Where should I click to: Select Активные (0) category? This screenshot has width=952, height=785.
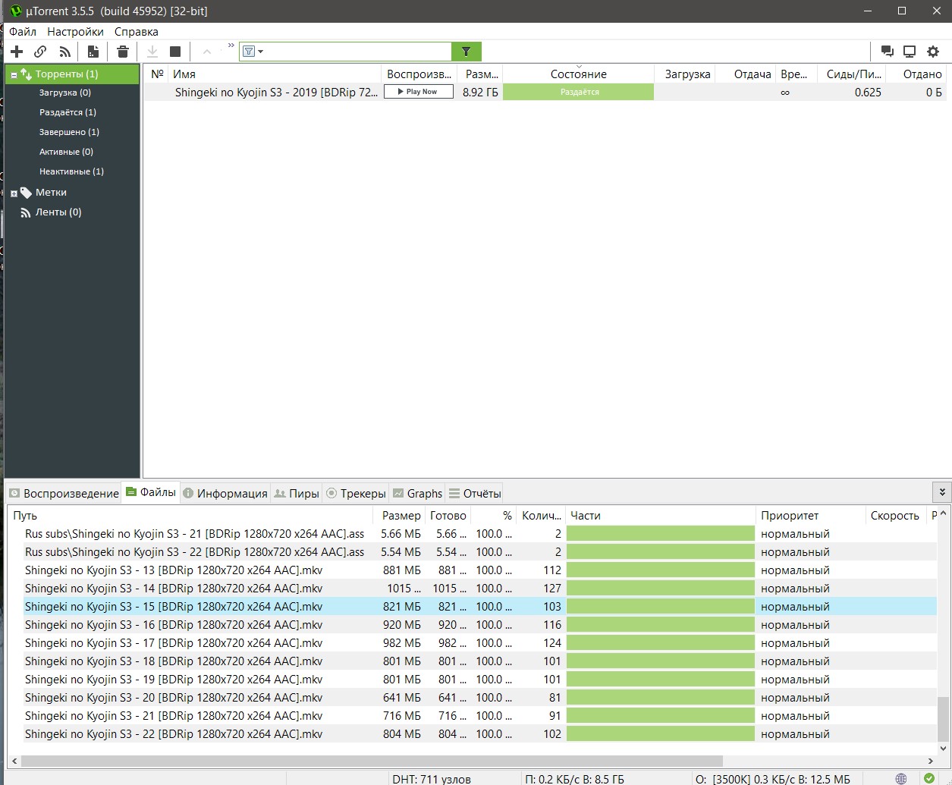66,152
